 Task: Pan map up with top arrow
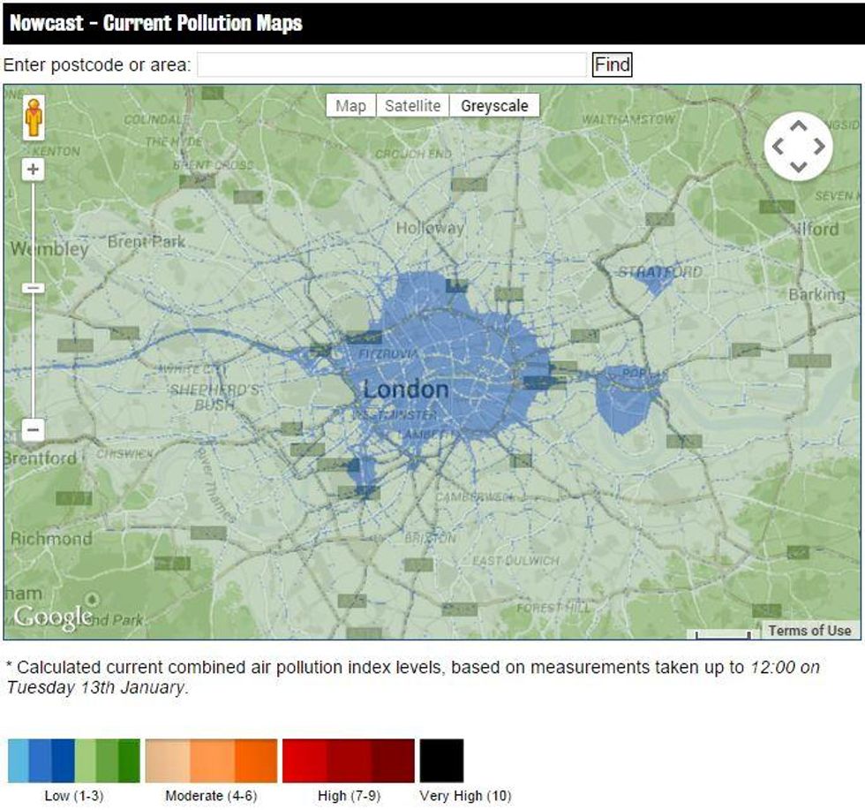[x=798, y=127]
